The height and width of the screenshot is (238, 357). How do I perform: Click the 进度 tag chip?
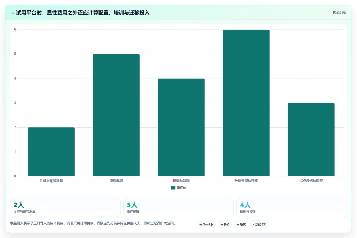pyautogui.click(x=241, y=224)
